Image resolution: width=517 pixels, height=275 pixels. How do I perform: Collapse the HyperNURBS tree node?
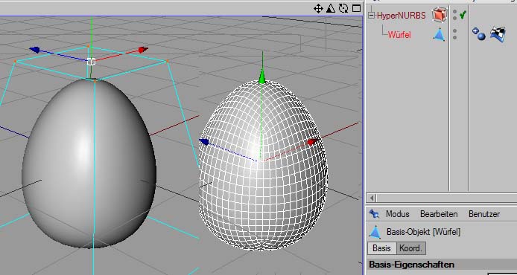point(372,15)
